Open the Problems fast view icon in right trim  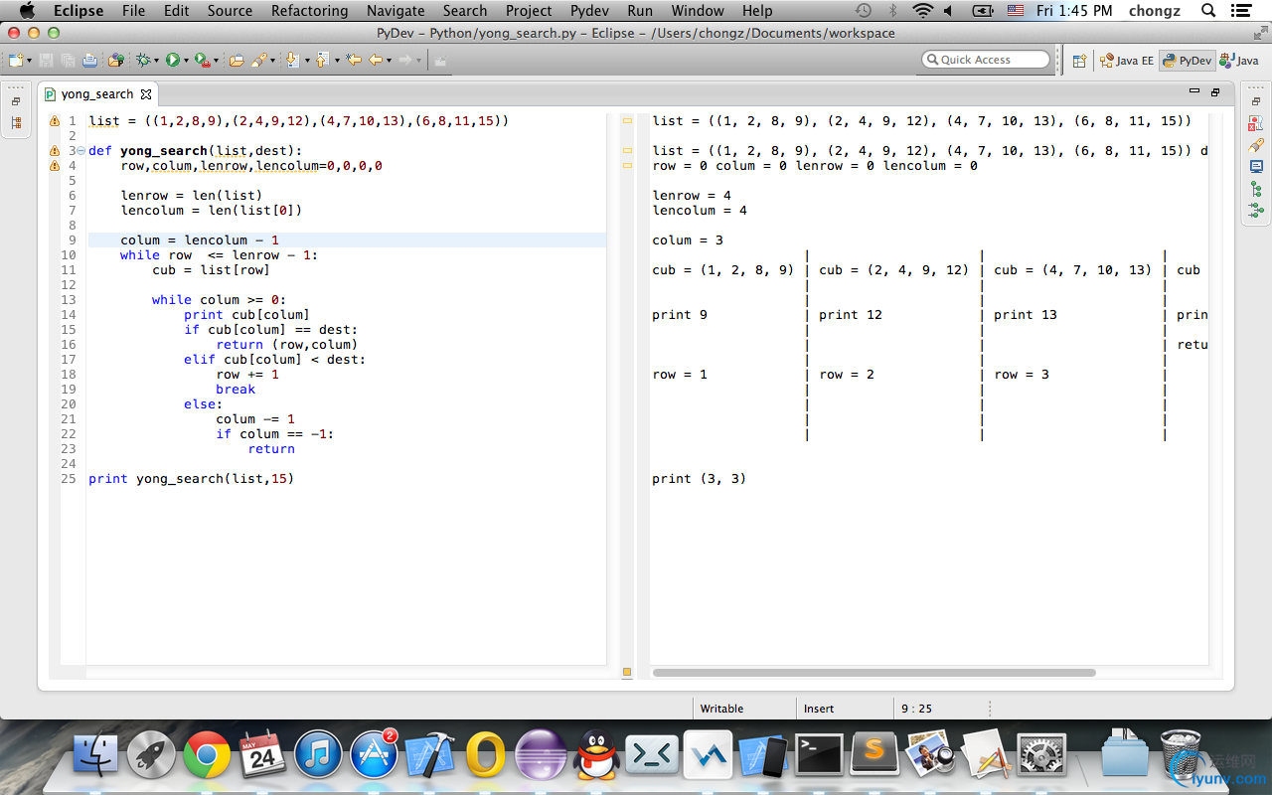coord(1256,123)
